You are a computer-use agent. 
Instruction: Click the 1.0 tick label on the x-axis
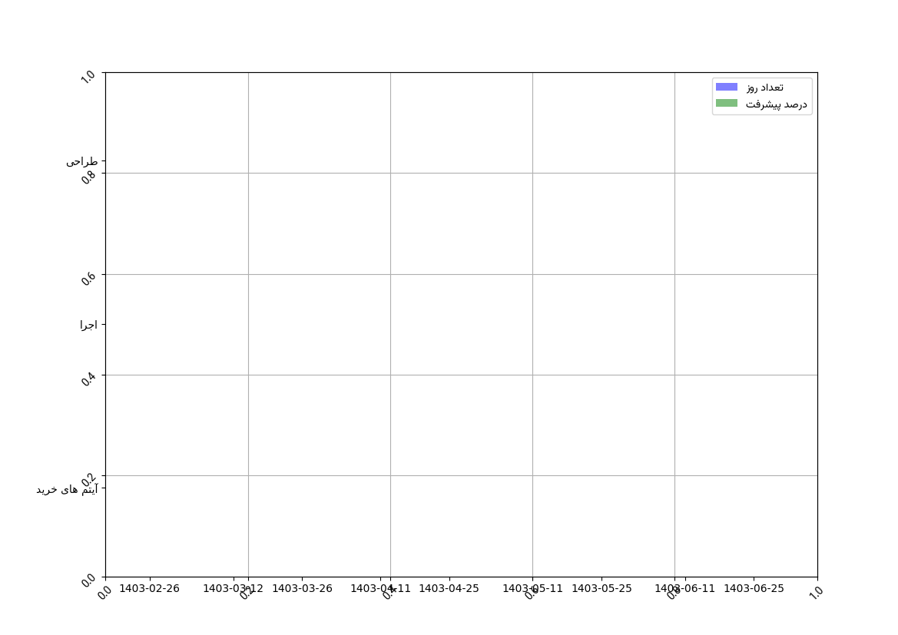tap(815, 592)
